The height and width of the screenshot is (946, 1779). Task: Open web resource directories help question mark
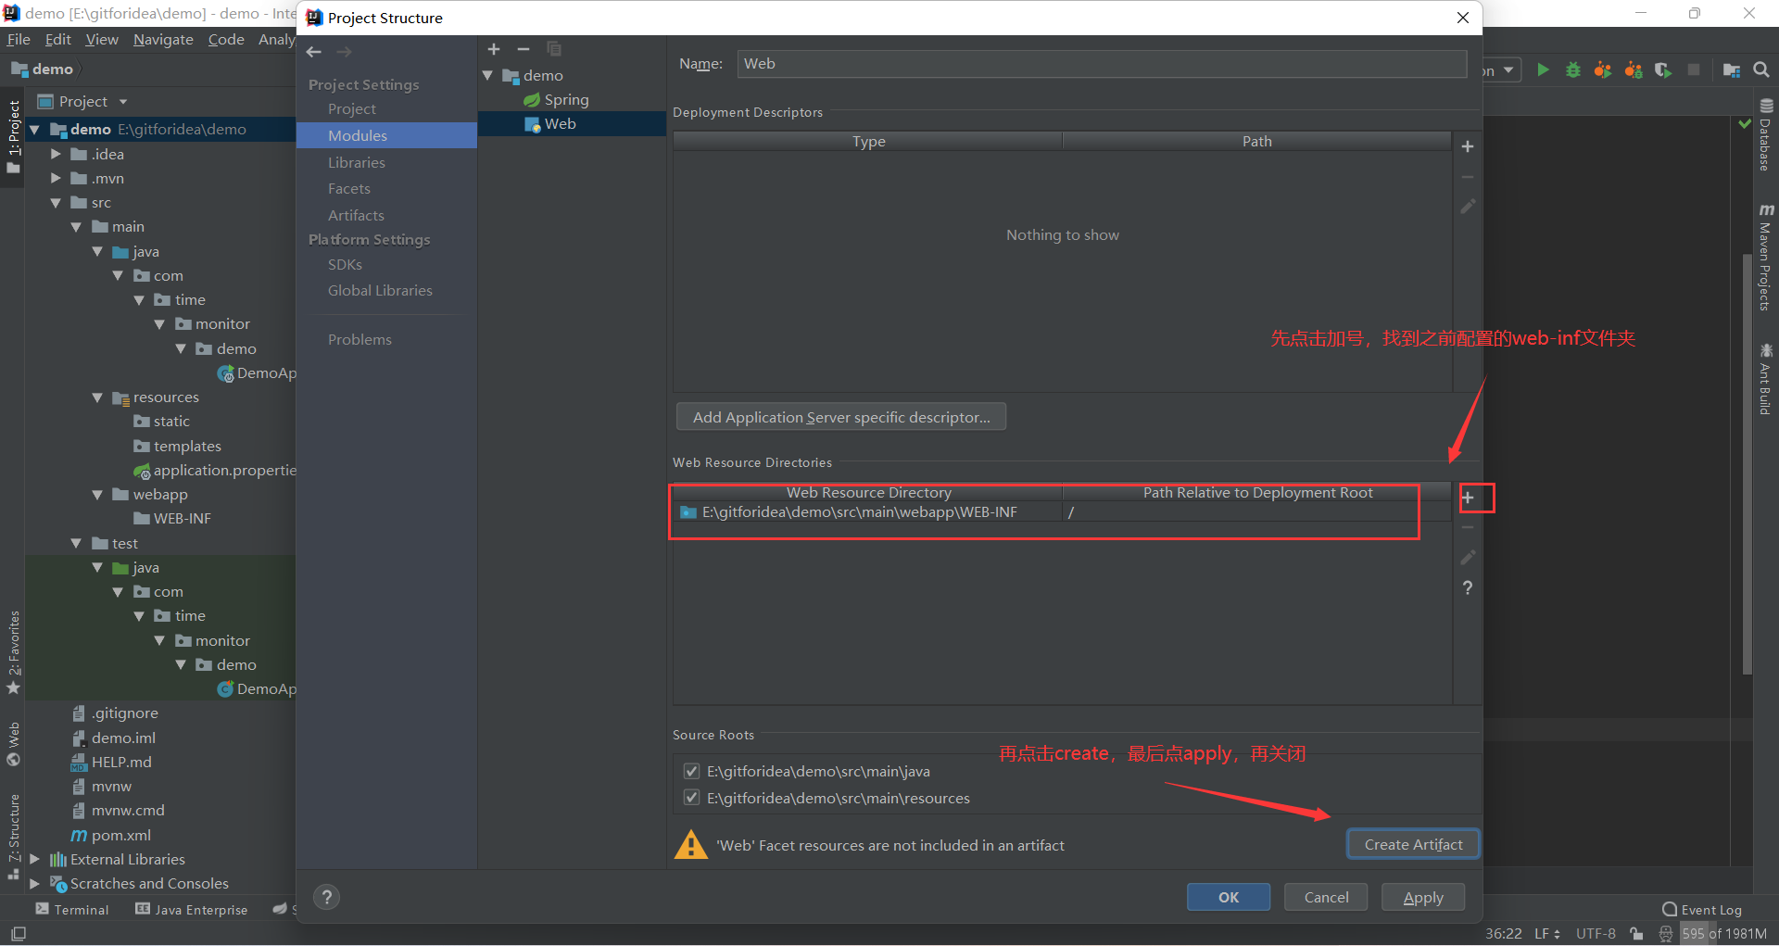click(1468, 587)
